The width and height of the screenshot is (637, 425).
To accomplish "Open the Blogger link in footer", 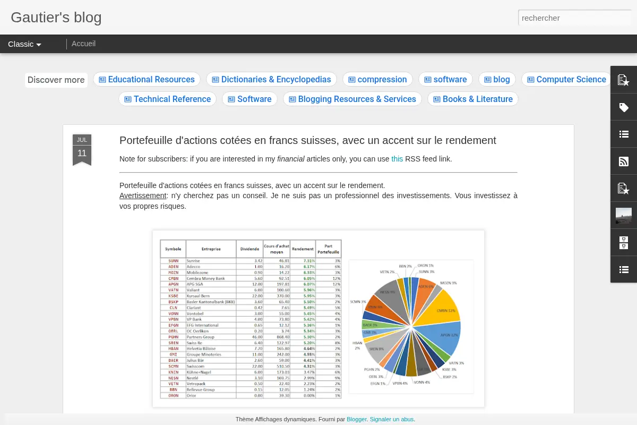I will coord(357,419).
